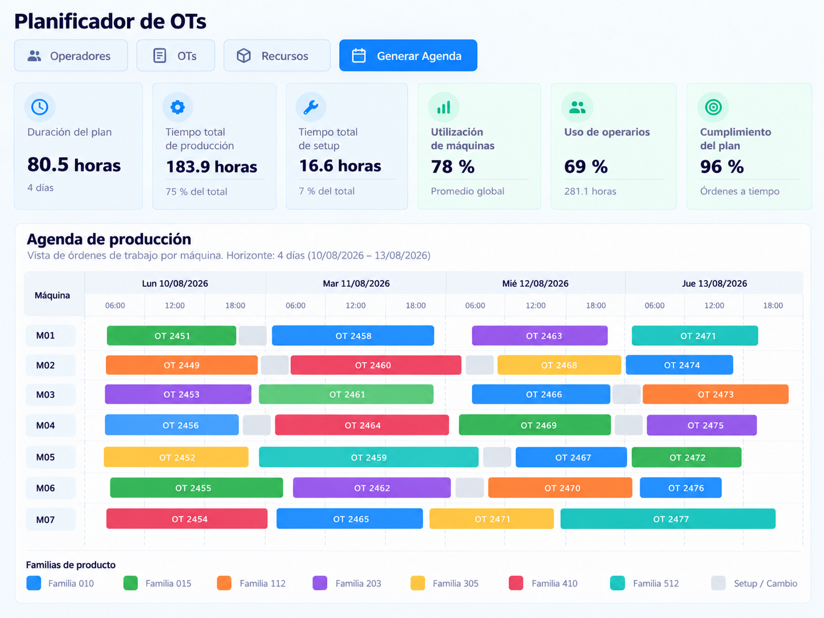Screen dimensions: 824x618
Task: Click the OT 2453 purple bar
Action: pos(178,394)
